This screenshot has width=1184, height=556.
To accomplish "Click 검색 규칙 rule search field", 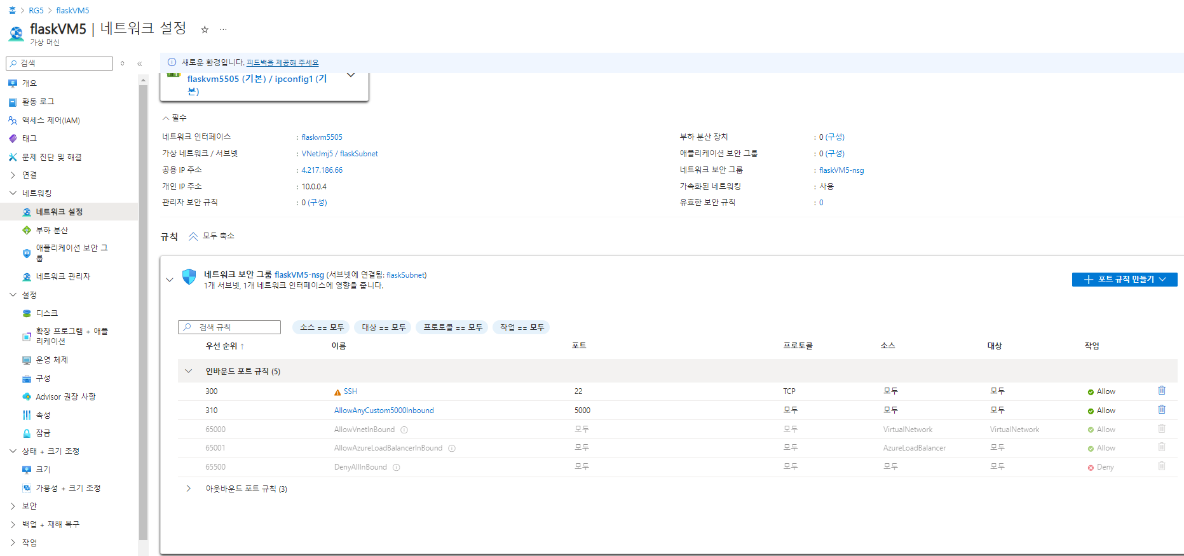I will tap(229, 327).
